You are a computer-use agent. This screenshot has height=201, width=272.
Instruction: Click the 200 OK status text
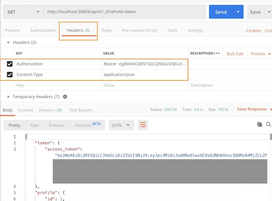[170, 110]
